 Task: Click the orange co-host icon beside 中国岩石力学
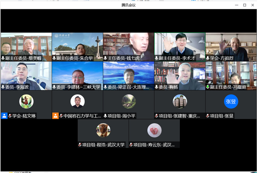55,116
